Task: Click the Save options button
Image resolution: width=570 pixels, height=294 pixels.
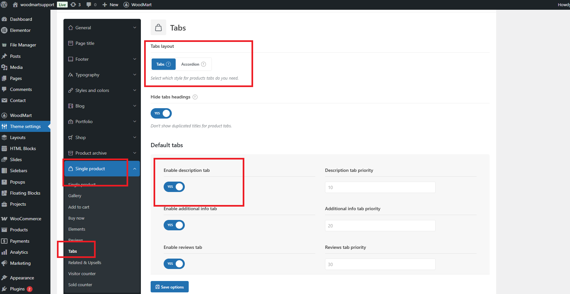Action: pyautogui.click(x=170, y=287)
